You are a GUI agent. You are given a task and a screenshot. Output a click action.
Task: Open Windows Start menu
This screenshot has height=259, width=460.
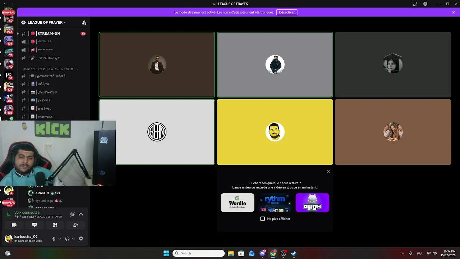166,253
